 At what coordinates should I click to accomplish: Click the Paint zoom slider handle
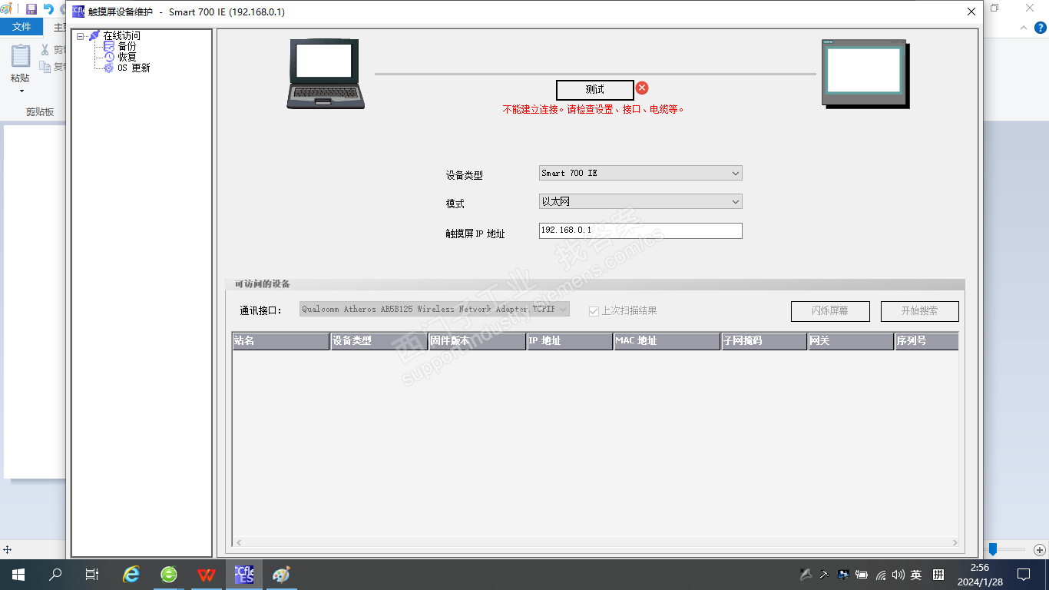(x=993, y=549)
